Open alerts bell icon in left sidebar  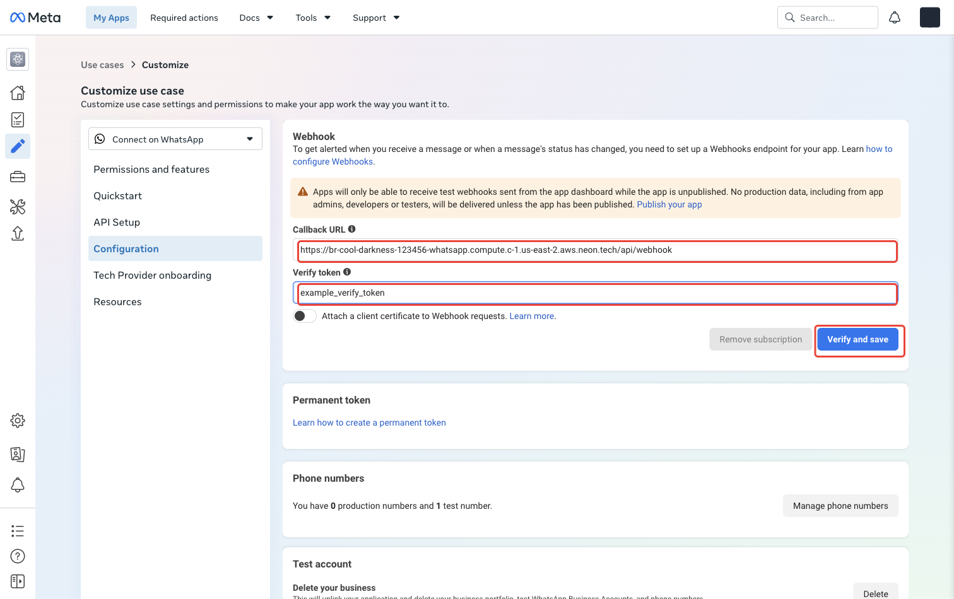18,485
